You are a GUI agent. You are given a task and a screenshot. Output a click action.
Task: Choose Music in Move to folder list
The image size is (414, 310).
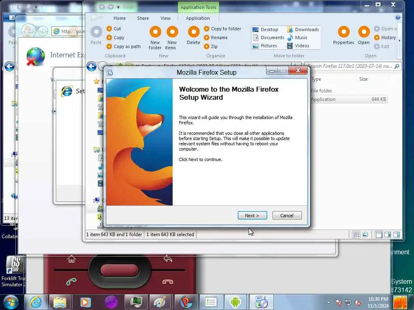point(297,38)
